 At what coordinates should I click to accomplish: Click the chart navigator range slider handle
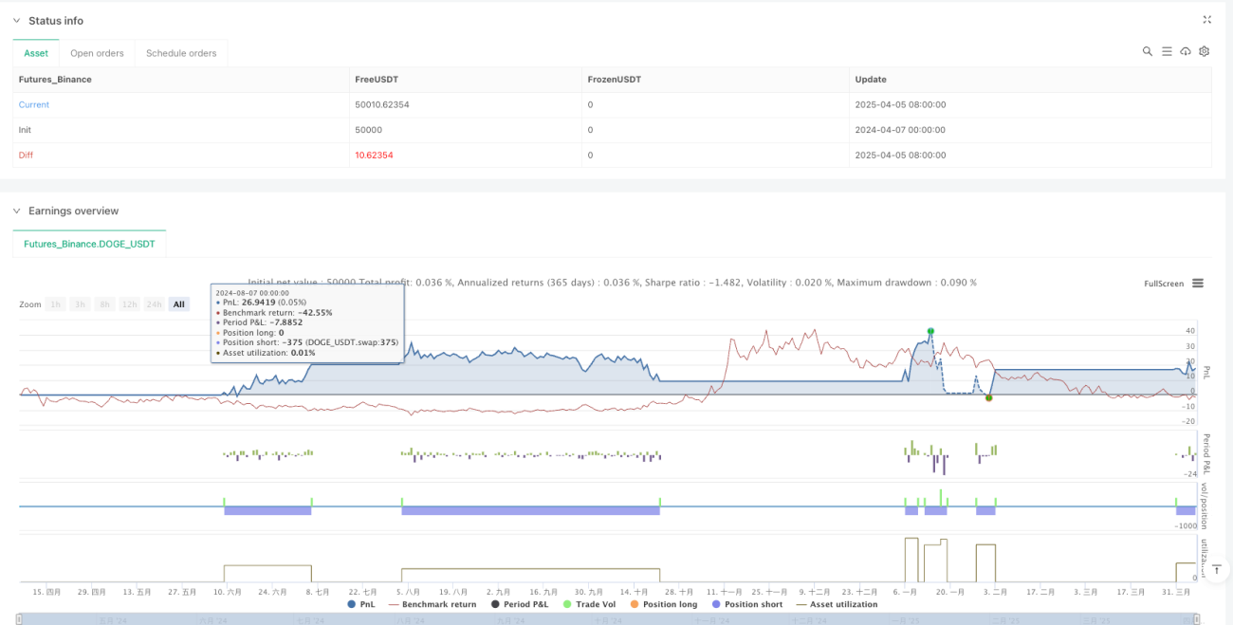pos(18,618)
